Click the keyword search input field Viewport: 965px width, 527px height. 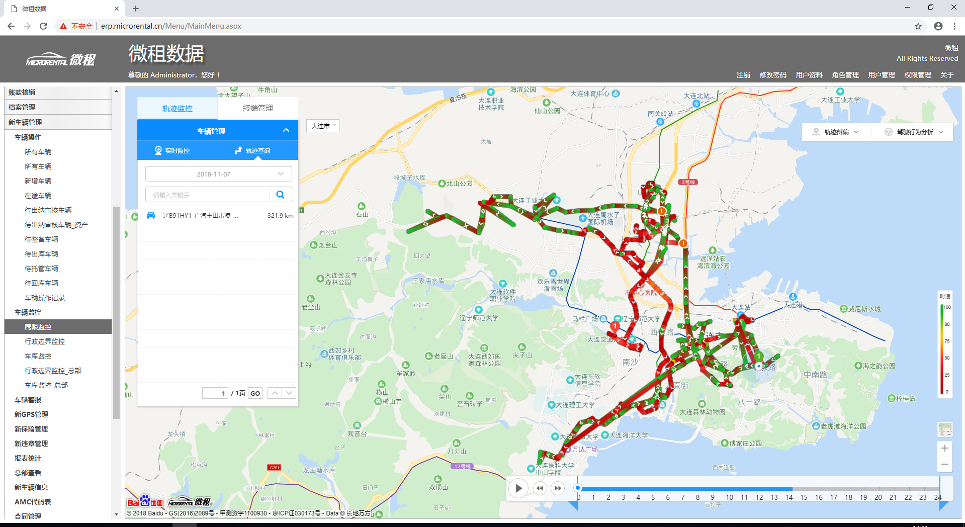tap(208, 195)
